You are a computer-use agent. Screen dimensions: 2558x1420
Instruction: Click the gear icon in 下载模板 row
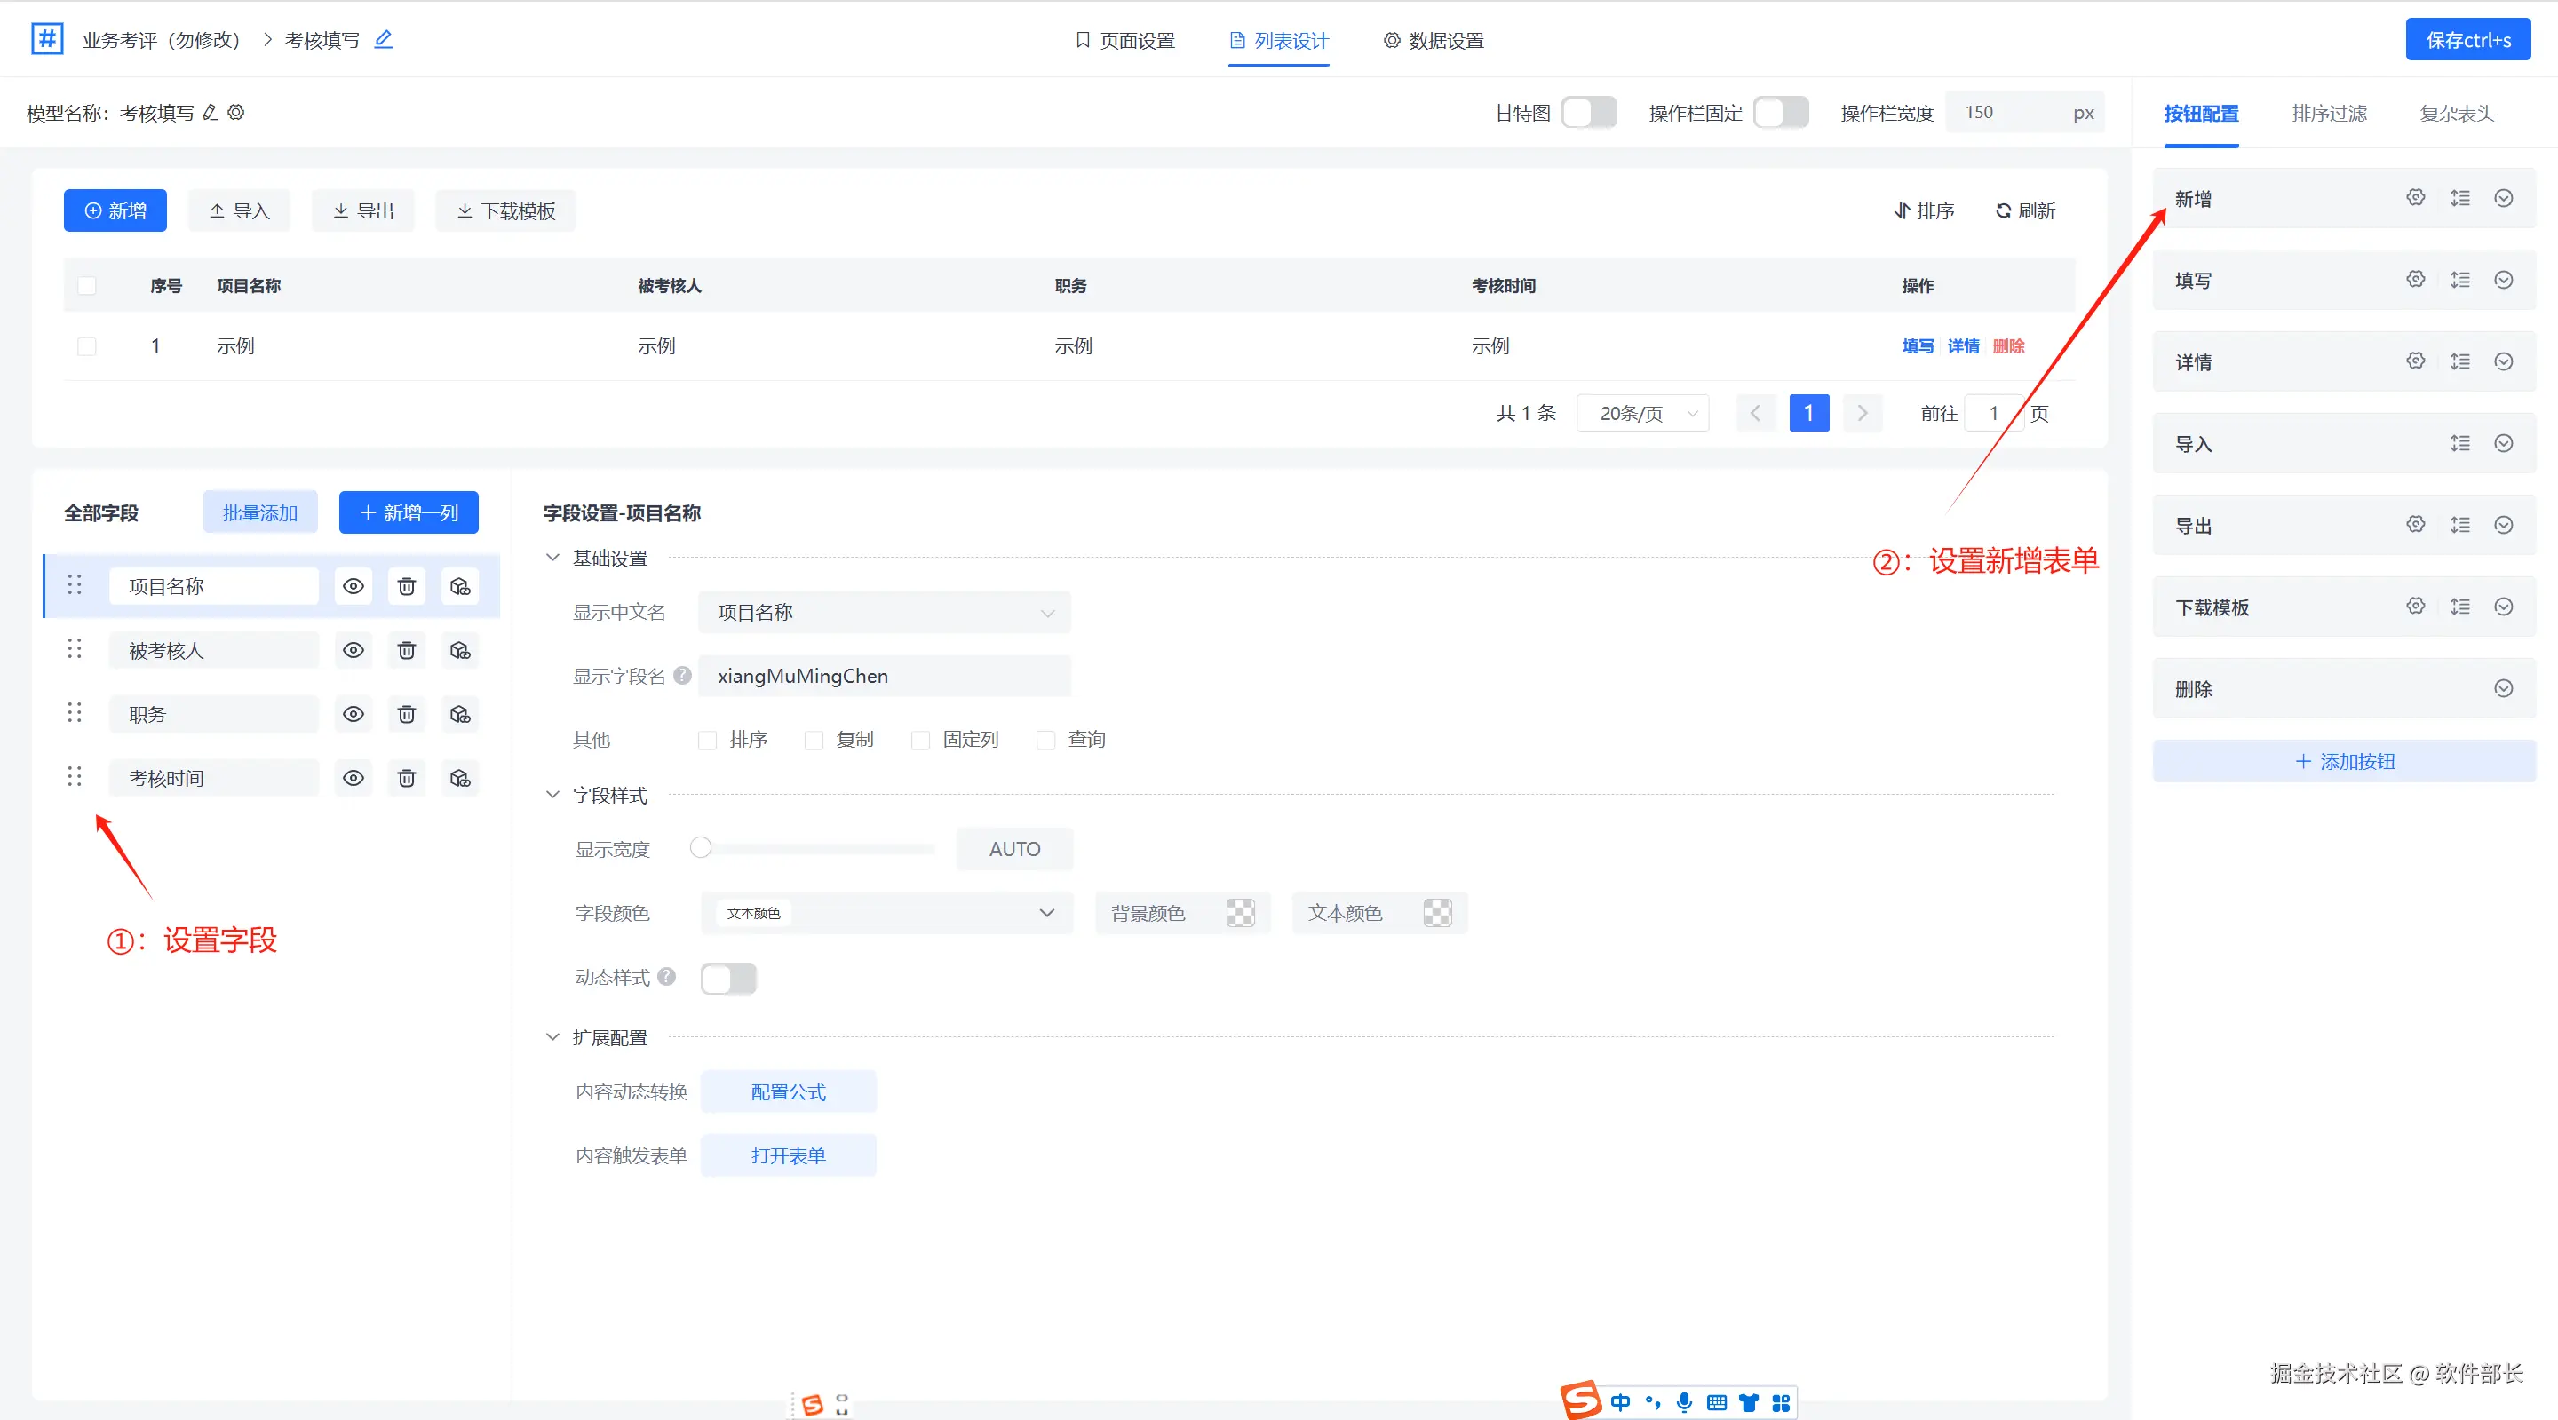[x=2415, y=607]
